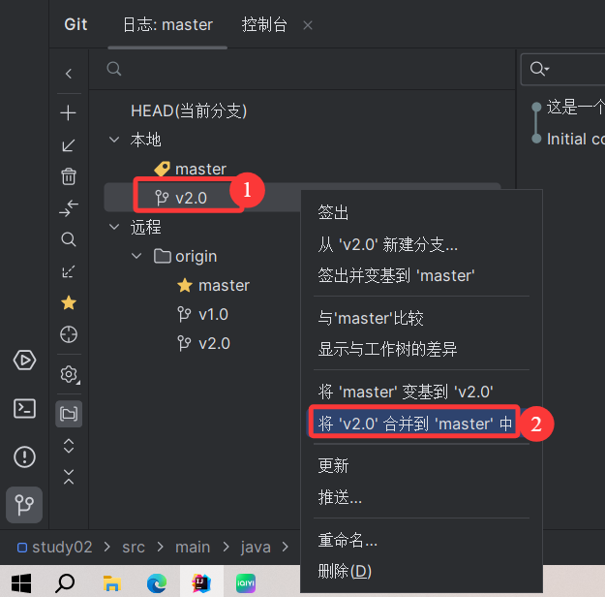Switch to the 控制台 tab

coord(264,25)
